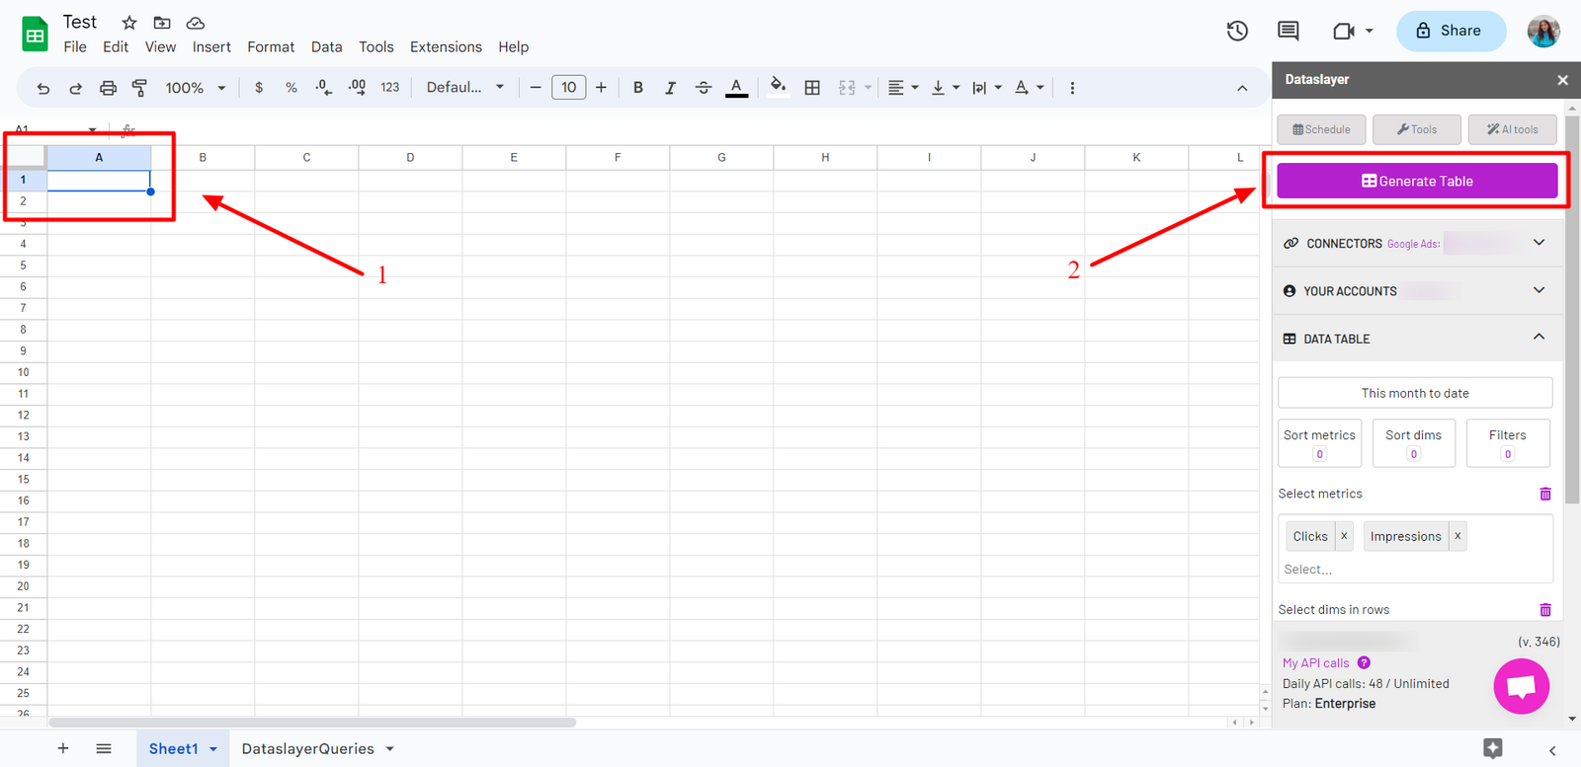Open the comments icon
This screenshot has height=767, width=1581.
(1289, 31)
